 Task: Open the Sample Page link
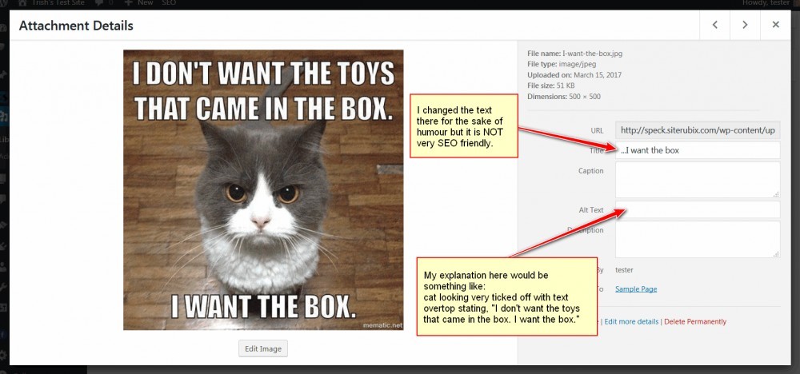coord(636,289)
